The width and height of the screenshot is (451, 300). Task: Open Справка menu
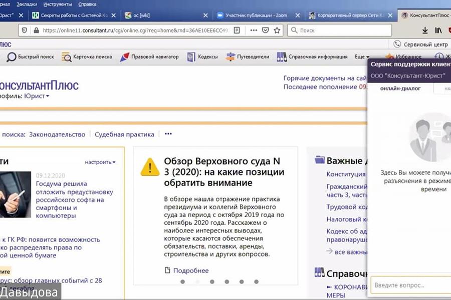[x=87, y=4]
